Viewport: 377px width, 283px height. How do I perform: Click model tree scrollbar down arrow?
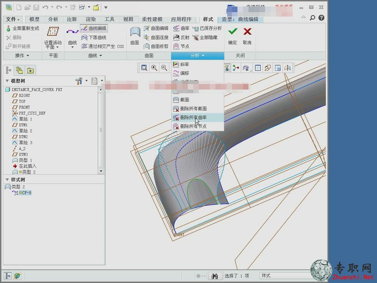tap(101, 171)
